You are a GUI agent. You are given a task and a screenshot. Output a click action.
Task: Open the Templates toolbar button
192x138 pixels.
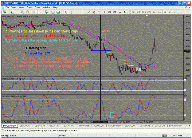tap(58, 12)
